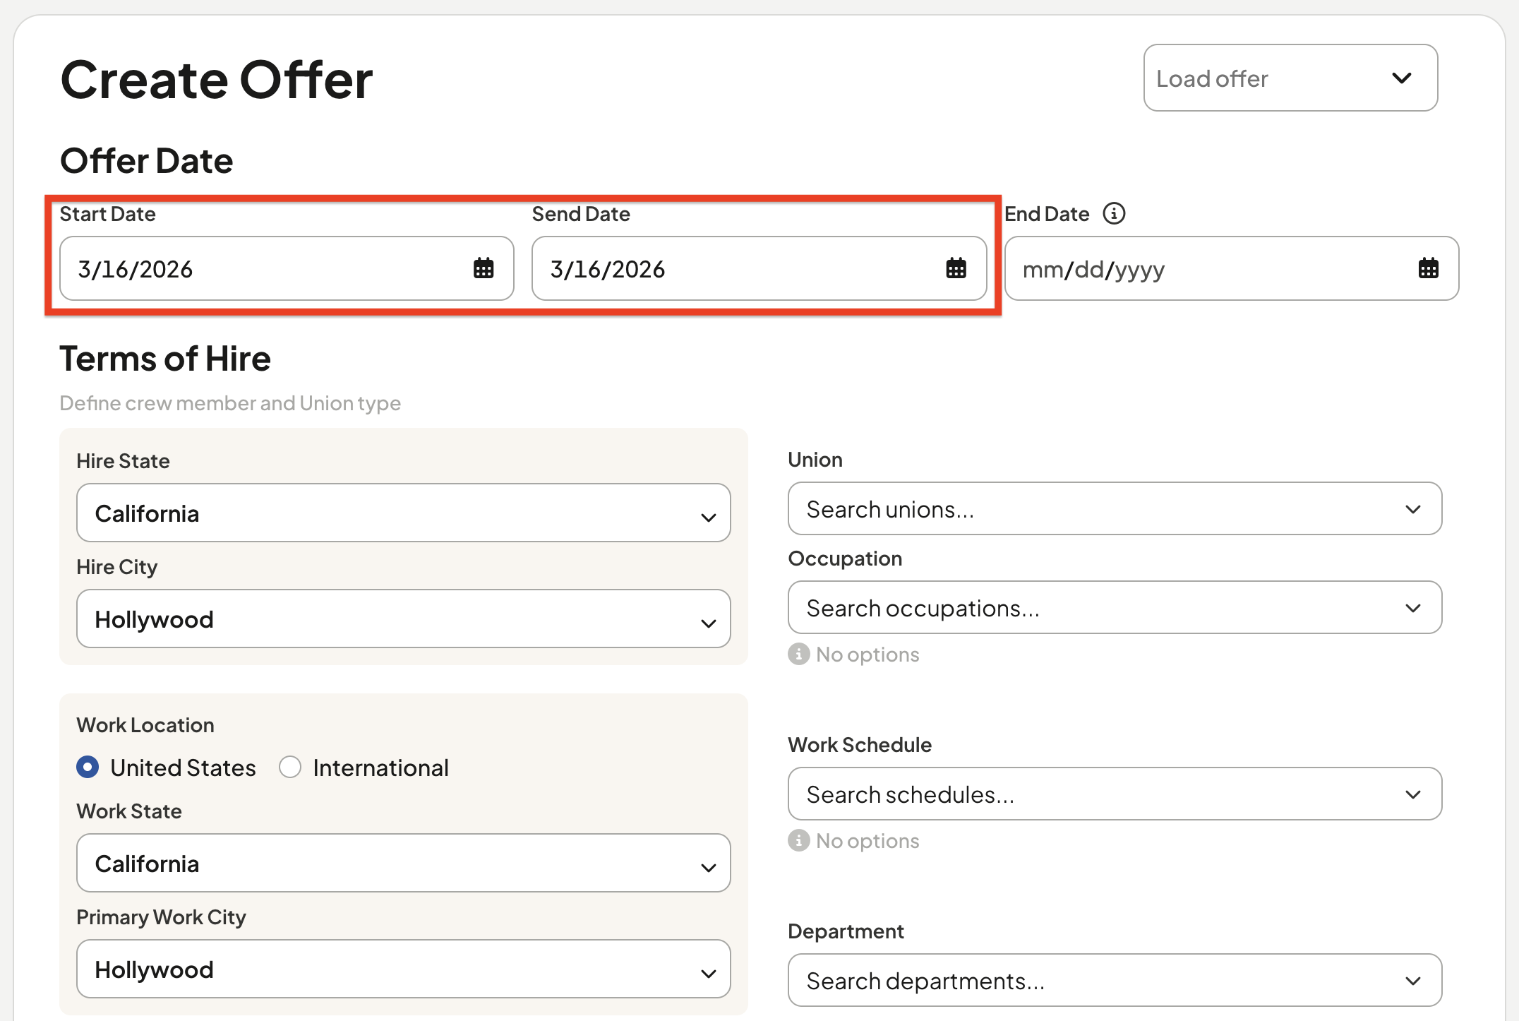Click the Occupation 'No options' info icon
The height and width of the screenshot is (1021, 1519).
point(798,654)
